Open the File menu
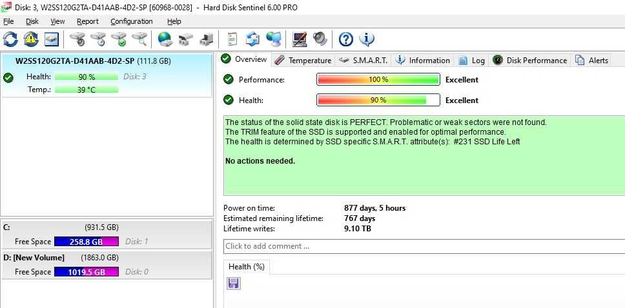The image size is (625, 308). [x=8, y=21]
